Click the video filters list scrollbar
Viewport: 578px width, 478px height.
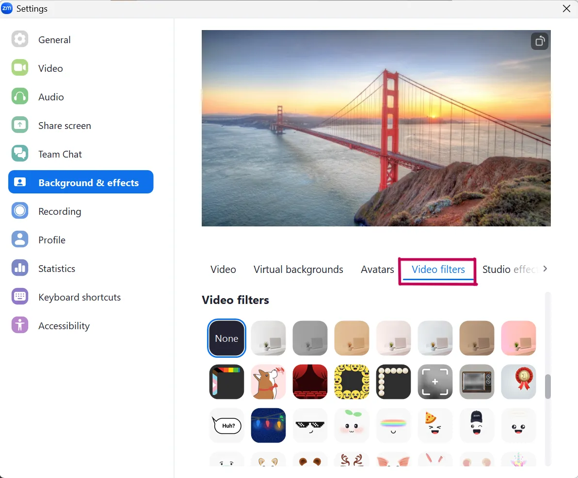pyautogui.click(x=548, y=386)
